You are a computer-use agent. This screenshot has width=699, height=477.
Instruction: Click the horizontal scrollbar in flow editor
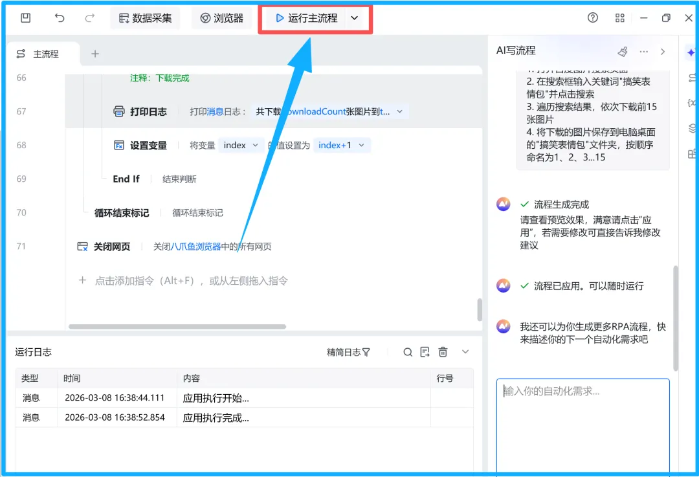pyautogui.click(x=177, y=327)
